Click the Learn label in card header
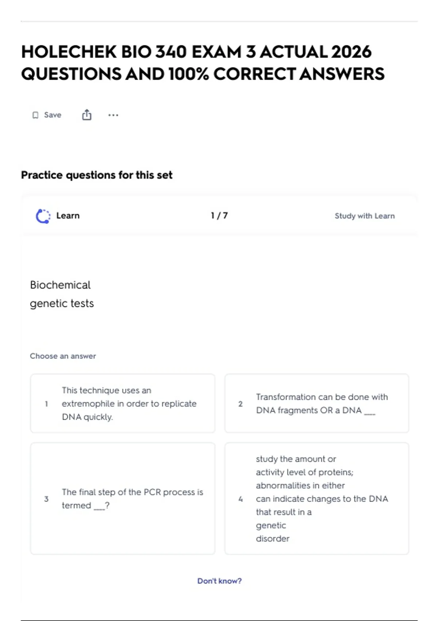The width and height of the screenshot is (438, 621). click(x=68, y=216)
